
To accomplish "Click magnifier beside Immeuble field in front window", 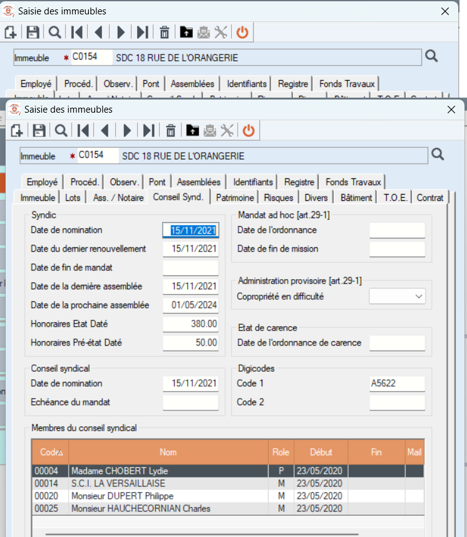I will [438, 155].
